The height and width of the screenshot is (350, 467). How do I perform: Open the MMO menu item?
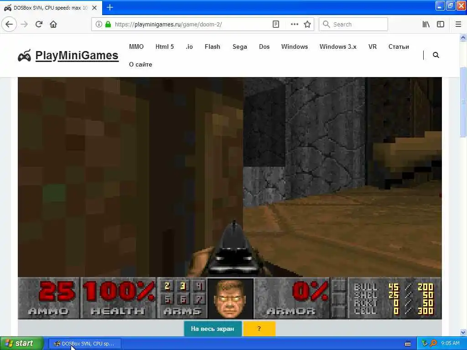point(136,47)
